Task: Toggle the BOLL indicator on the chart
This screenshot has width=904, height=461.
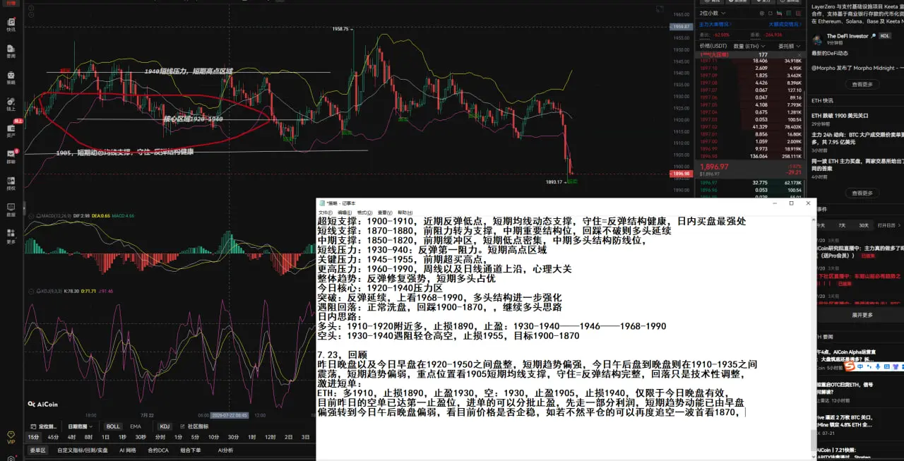Action: (x=113, y=426)
